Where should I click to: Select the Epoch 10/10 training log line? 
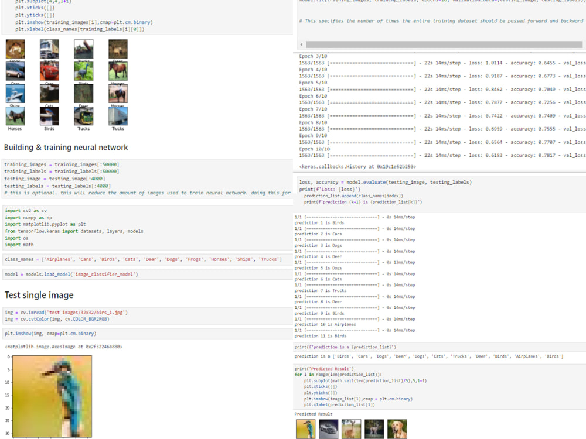315,148
